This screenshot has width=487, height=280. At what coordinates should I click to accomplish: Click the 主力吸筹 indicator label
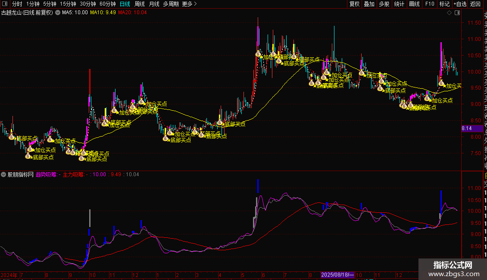[73, 174]
